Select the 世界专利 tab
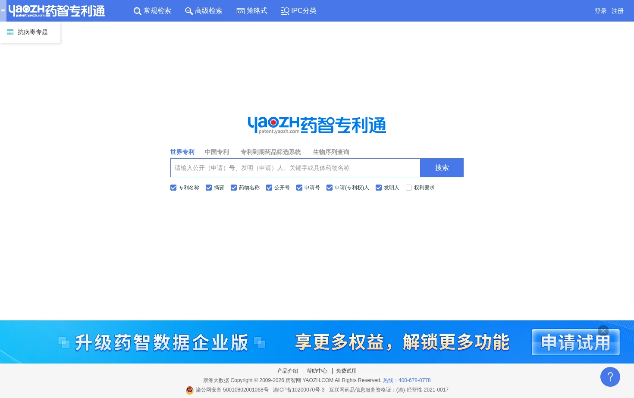 [182, 152]
